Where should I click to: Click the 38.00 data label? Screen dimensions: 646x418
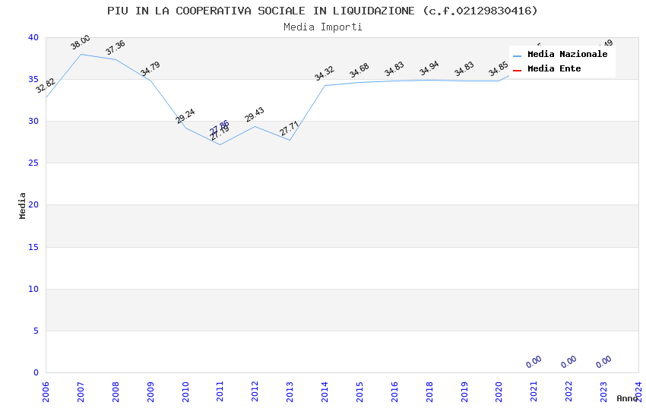[x=80, y=43]
